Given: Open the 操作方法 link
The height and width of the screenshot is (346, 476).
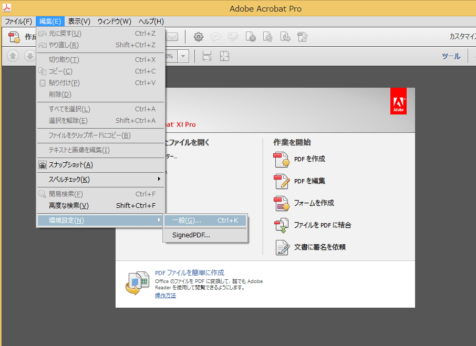Looking at the screenshot, I should [x=165, y=296].
